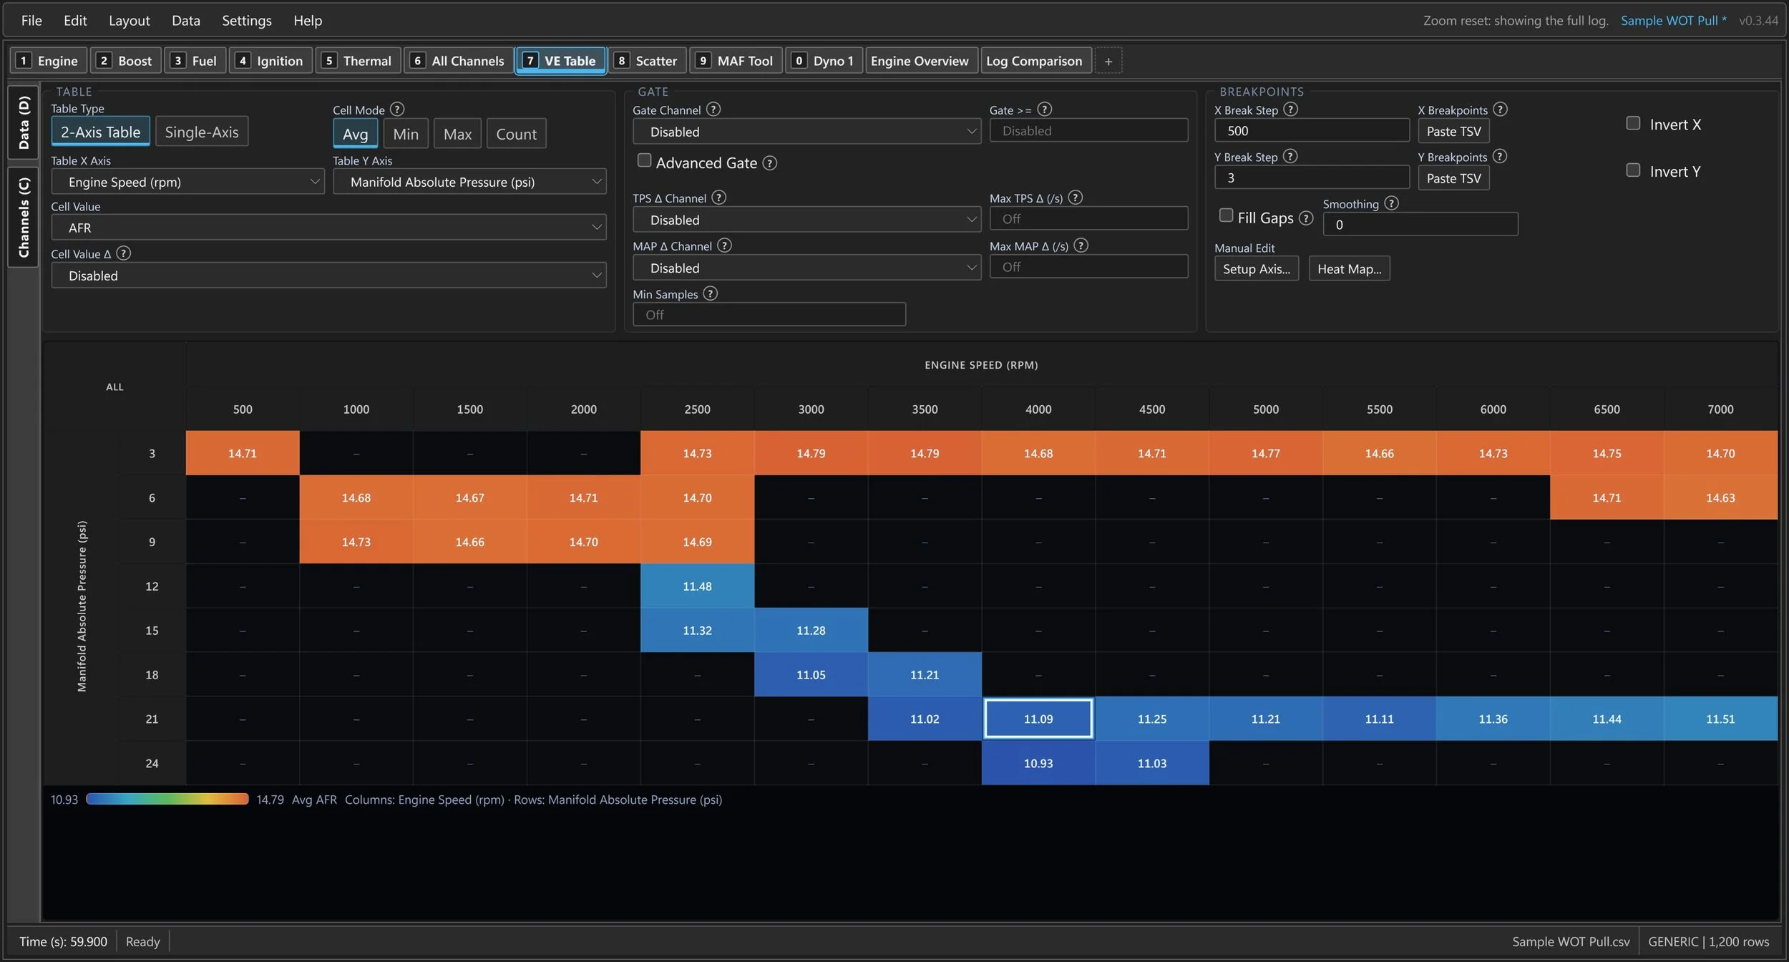Click the Smoothing value field
This screenshot has width=1789, height=962.
tap(1420, 224)
